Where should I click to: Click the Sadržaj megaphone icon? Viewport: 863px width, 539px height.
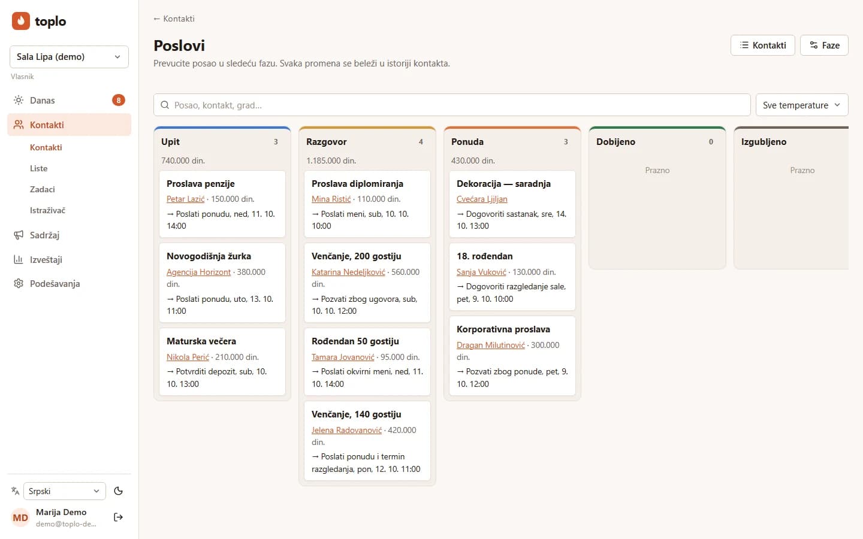click(19, 235)
